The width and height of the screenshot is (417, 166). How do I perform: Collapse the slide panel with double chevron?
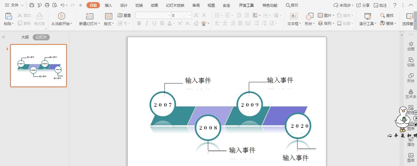coord(4,37)
